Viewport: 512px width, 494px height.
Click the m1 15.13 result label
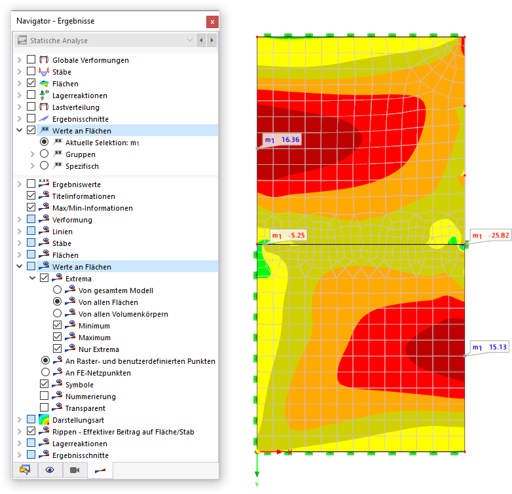(490, 347)
